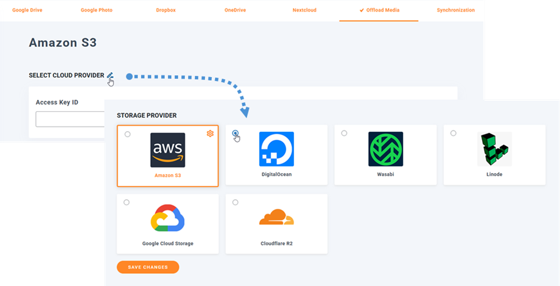
Task: Switch to the Google Drive tab
Action: coord(27,10)
